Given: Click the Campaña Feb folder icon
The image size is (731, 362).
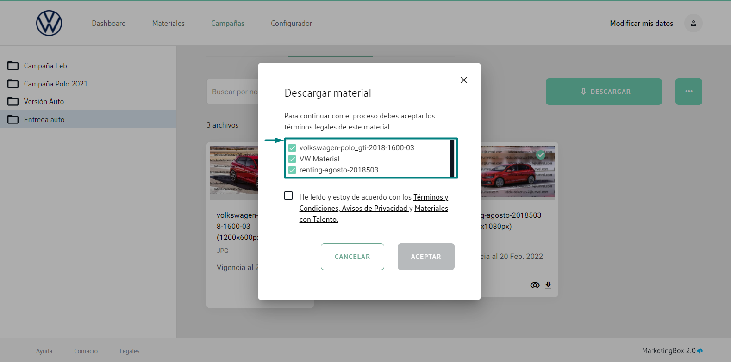Looking at the screenshot, I should click(x=13, y=66).
